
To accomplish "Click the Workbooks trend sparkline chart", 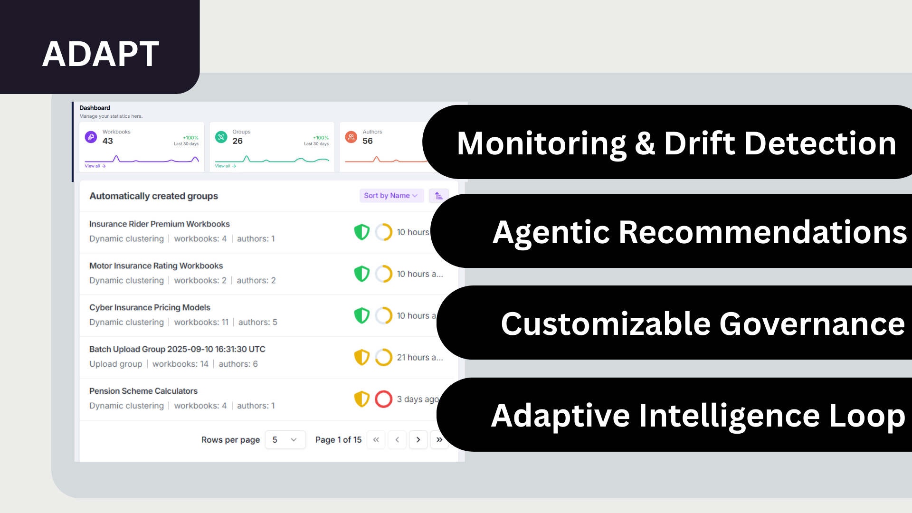I will click(142, 159).
